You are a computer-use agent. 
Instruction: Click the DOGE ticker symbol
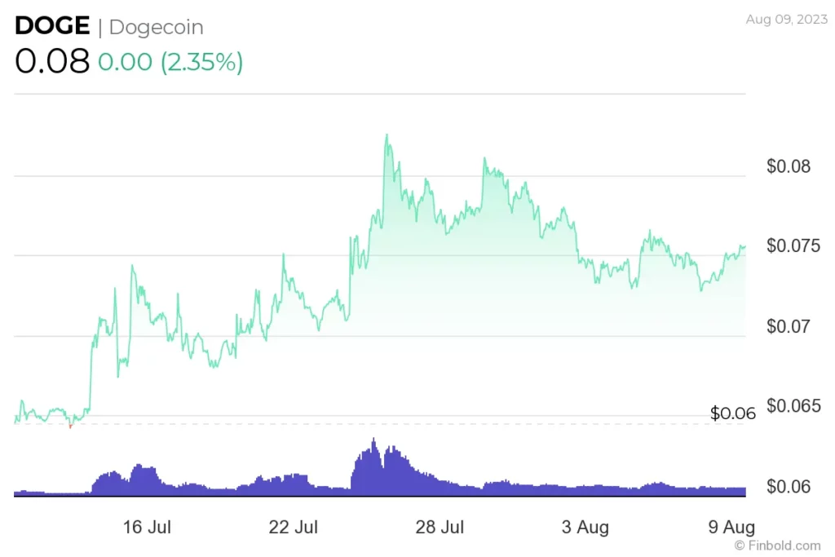tap(52, 26)
